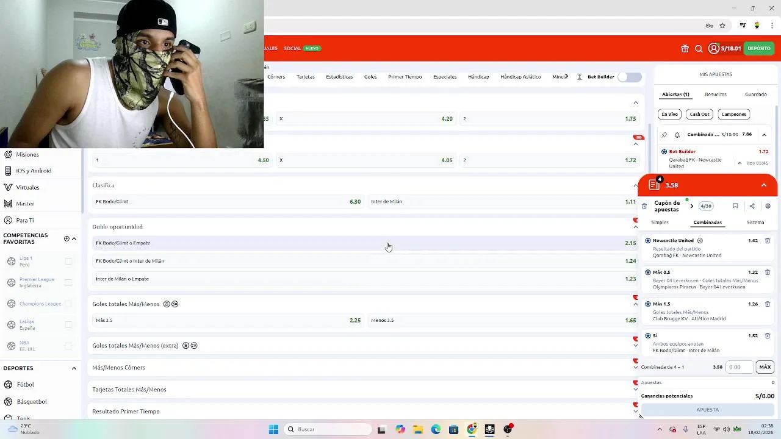The width and height of the screenshot is (781, 439).
Task: Enable bell notifications for Combinada bet
Action: tap(677, 135)
